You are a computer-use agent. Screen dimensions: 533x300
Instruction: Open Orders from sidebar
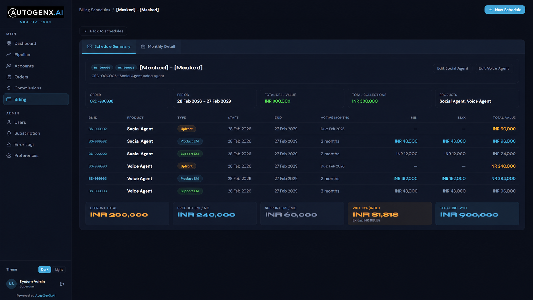(36, 77)
